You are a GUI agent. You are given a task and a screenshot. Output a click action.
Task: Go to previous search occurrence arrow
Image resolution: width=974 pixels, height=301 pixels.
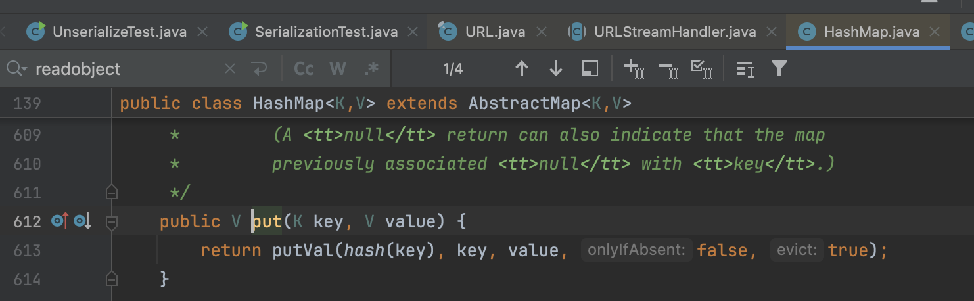(x=522, y=69)
